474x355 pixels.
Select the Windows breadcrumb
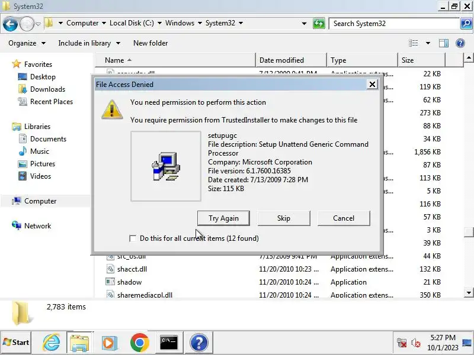180,23
